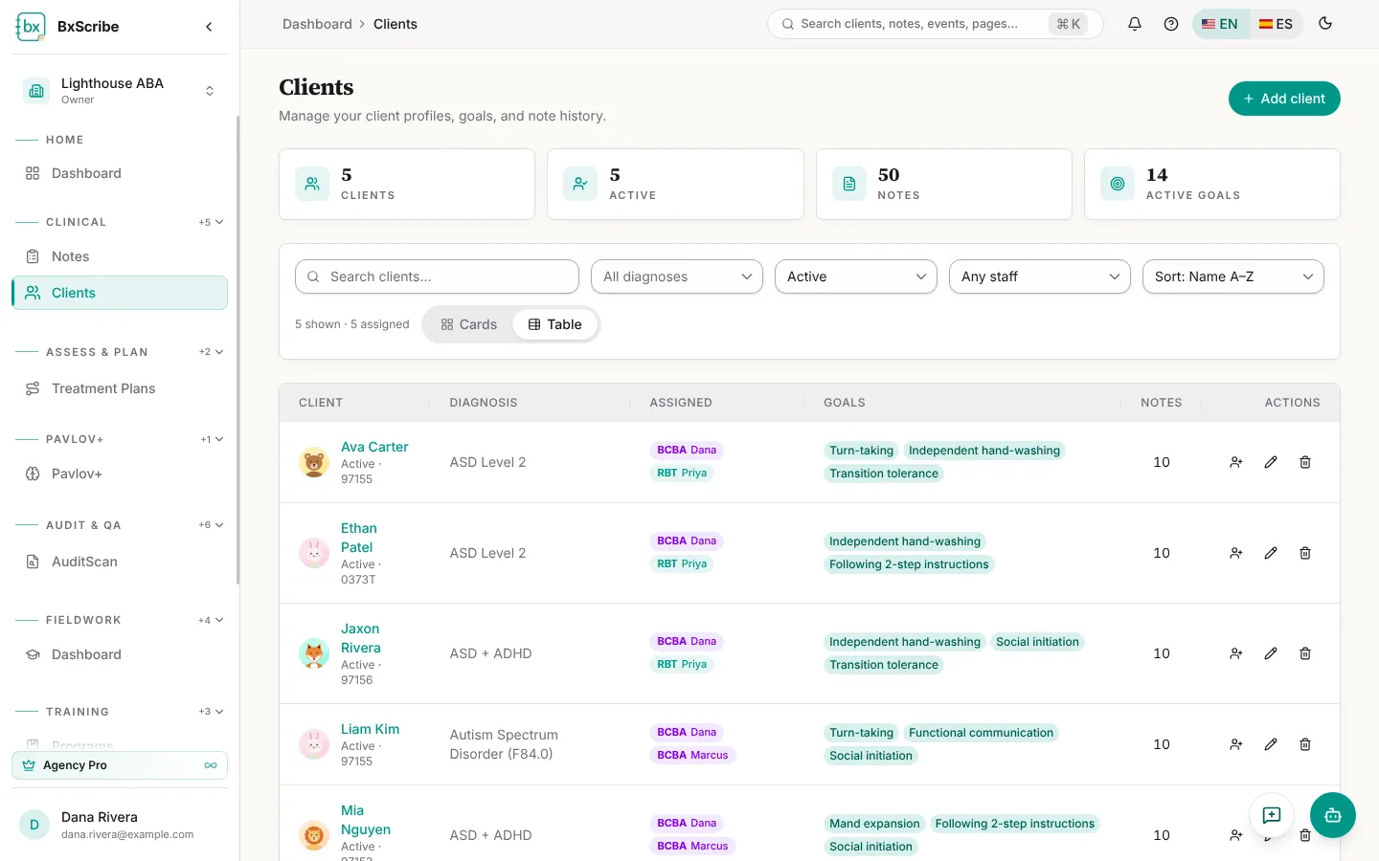Assign staff icon for Liam Kim
This screenshot has height=861, width=1379.
tap(1236, 744)
